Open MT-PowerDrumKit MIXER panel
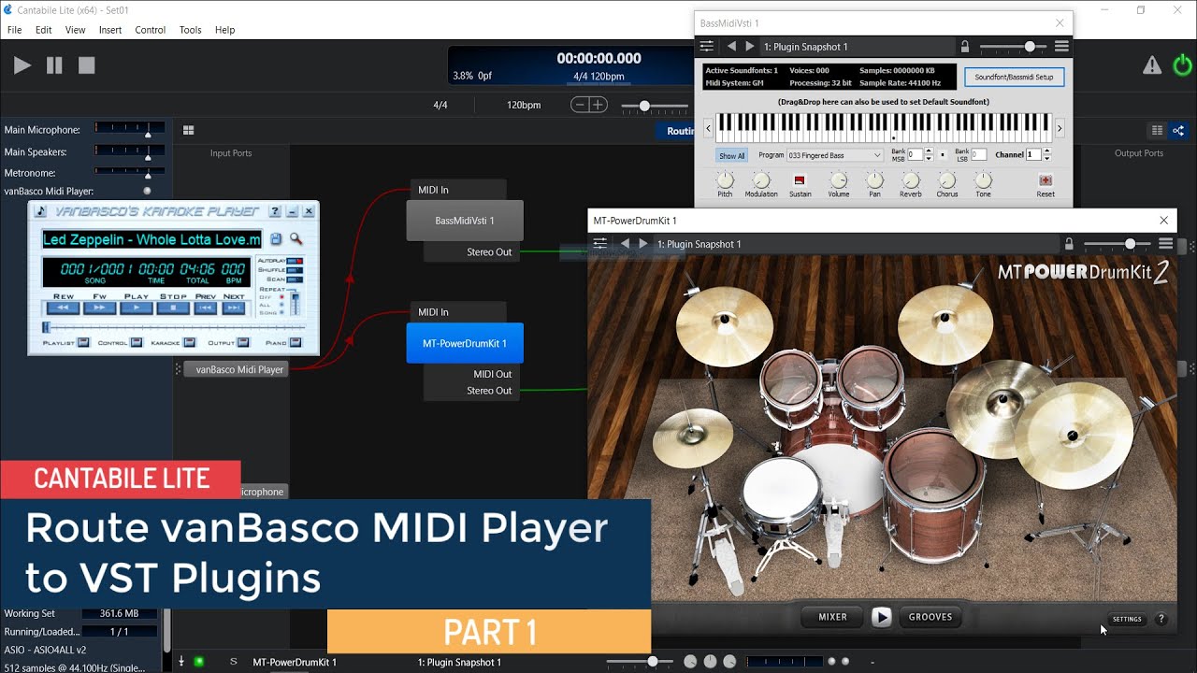 (x=833, y=617)
